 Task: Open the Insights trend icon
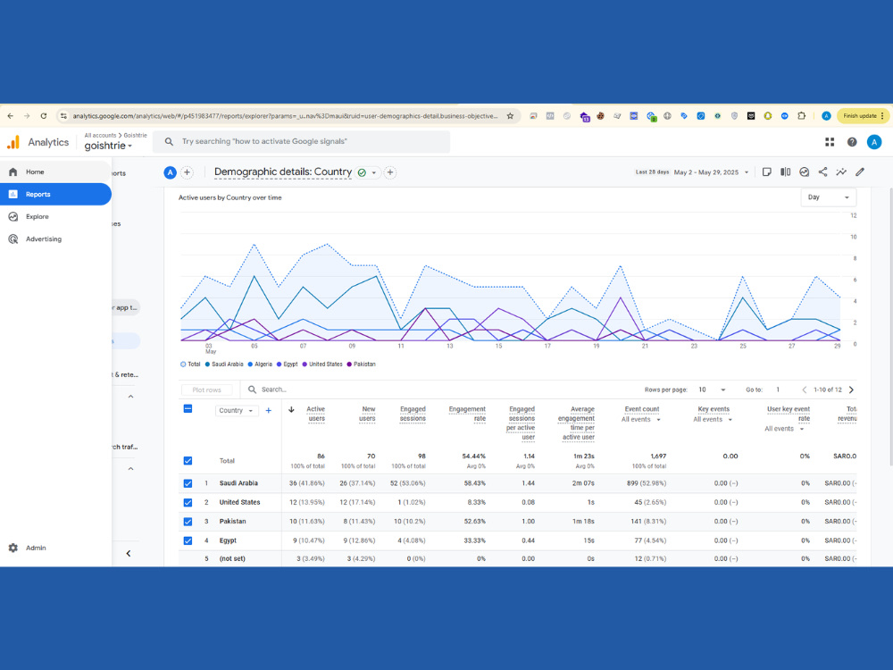[x=841, y=172]
